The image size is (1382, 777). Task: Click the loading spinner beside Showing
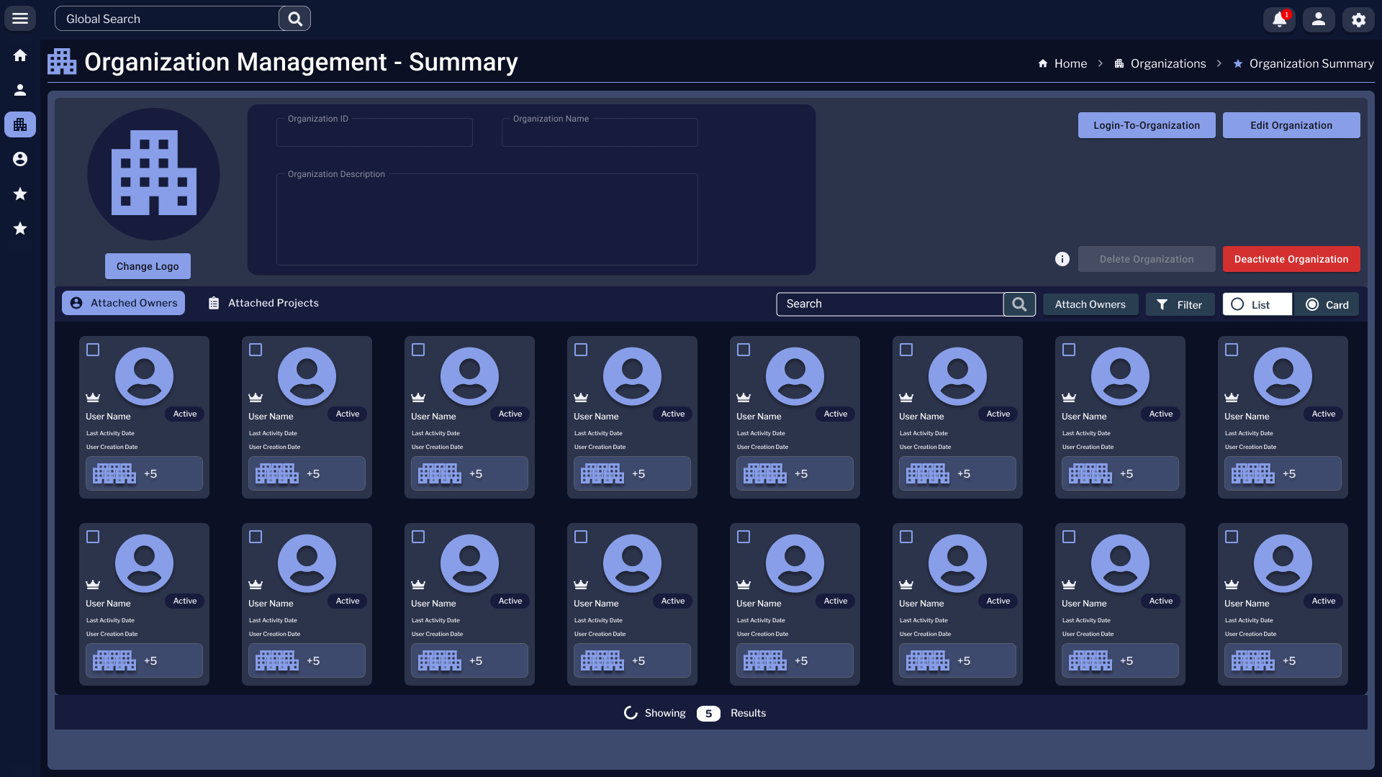pyautogui.click(x=631, y=713)
